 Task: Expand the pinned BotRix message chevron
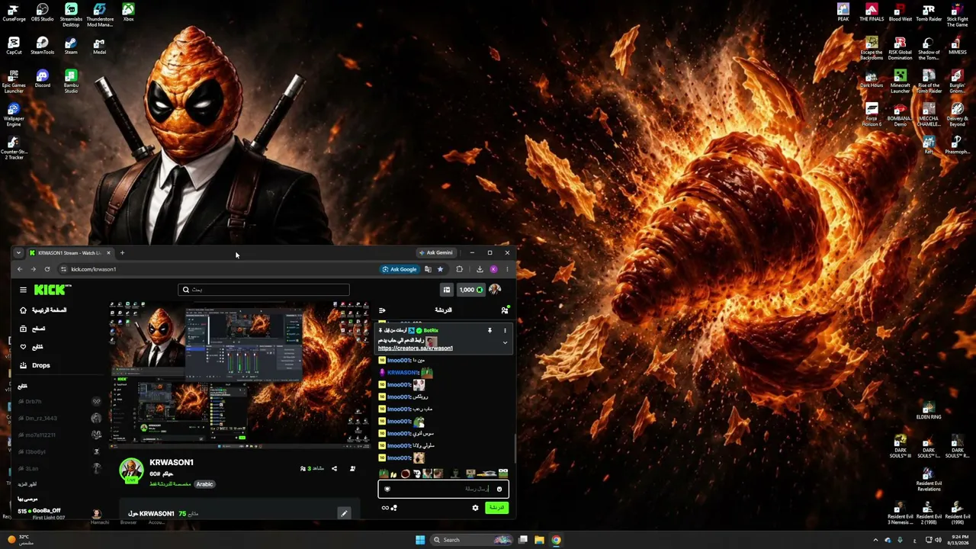point(504,343)
